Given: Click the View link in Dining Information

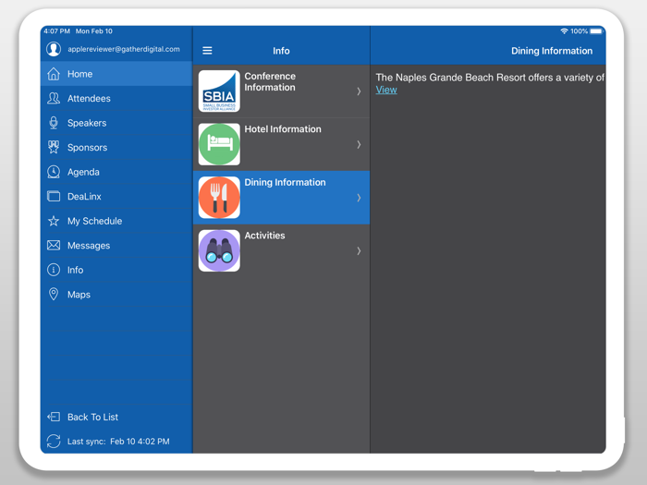Looking at the screenshot, I should coord(386,90).
